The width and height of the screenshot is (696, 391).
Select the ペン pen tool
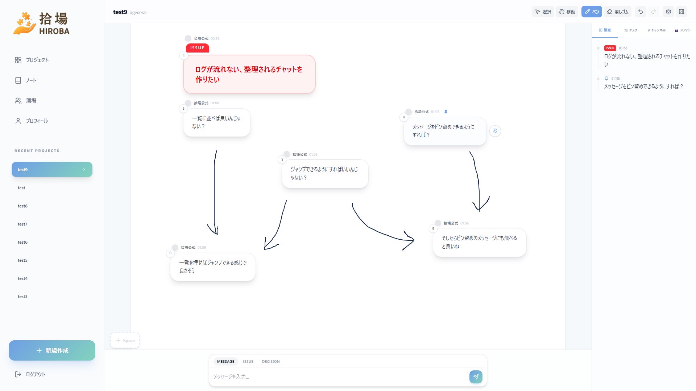click(592, 12)
